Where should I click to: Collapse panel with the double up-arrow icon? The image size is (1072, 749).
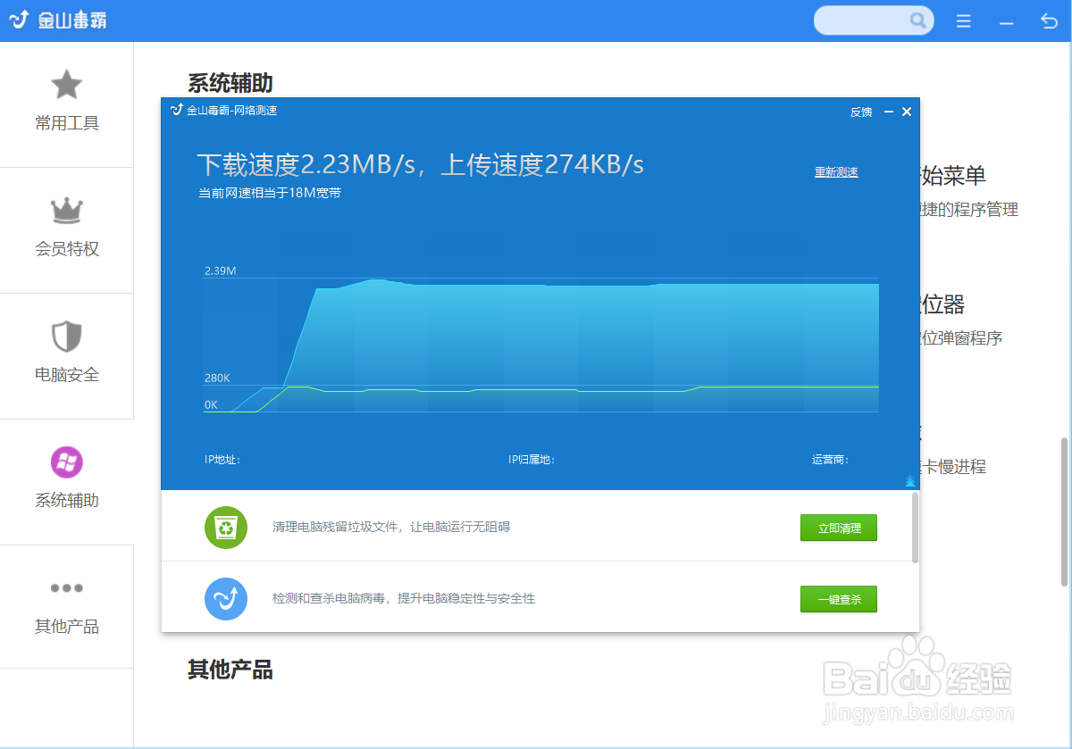tap(910, 481)
